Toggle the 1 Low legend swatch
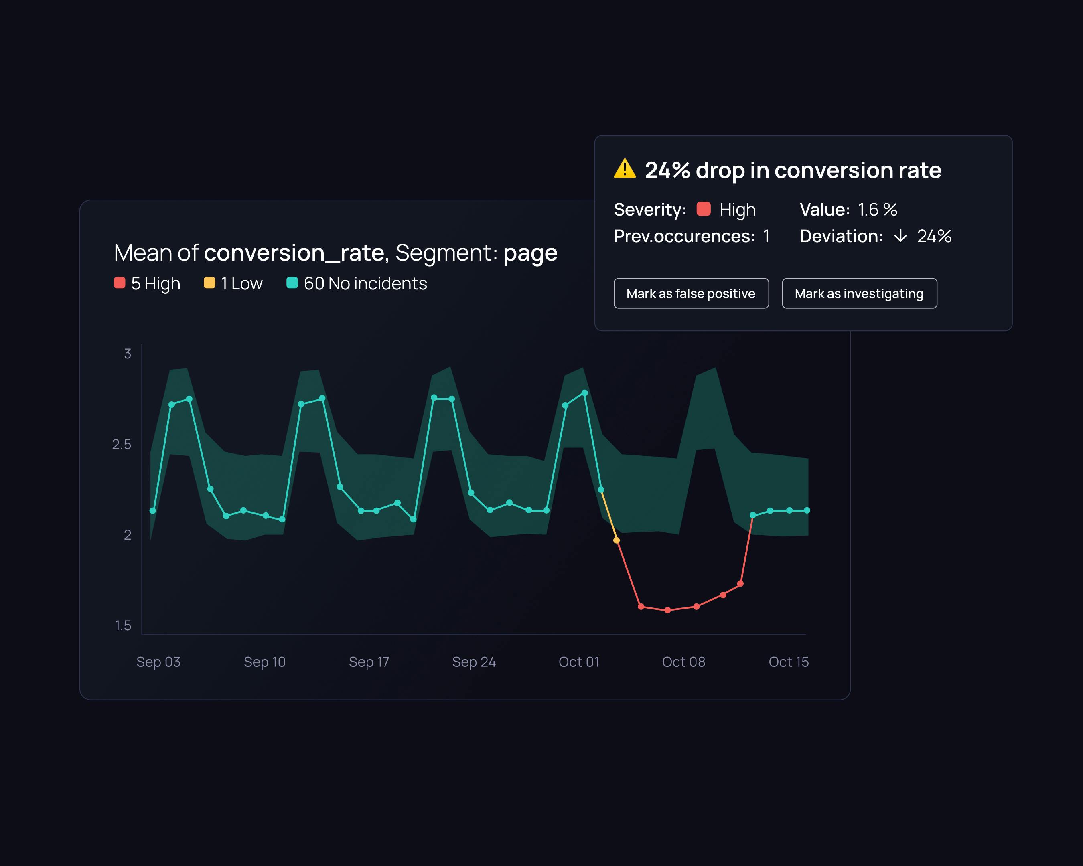The width and height of the screenshot is (1083, 866). (x=209, y=283)
